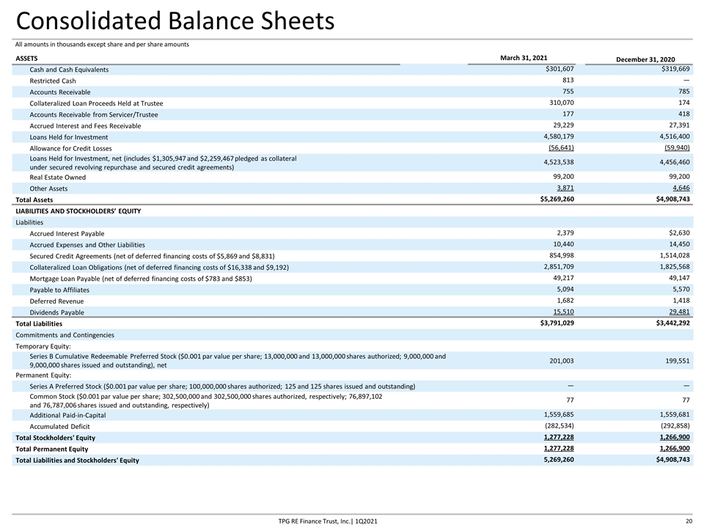The height and width of the screenshot is (528, 704).
Task: Click the value "2,851,709"
Action: click(x=559, y=267)
